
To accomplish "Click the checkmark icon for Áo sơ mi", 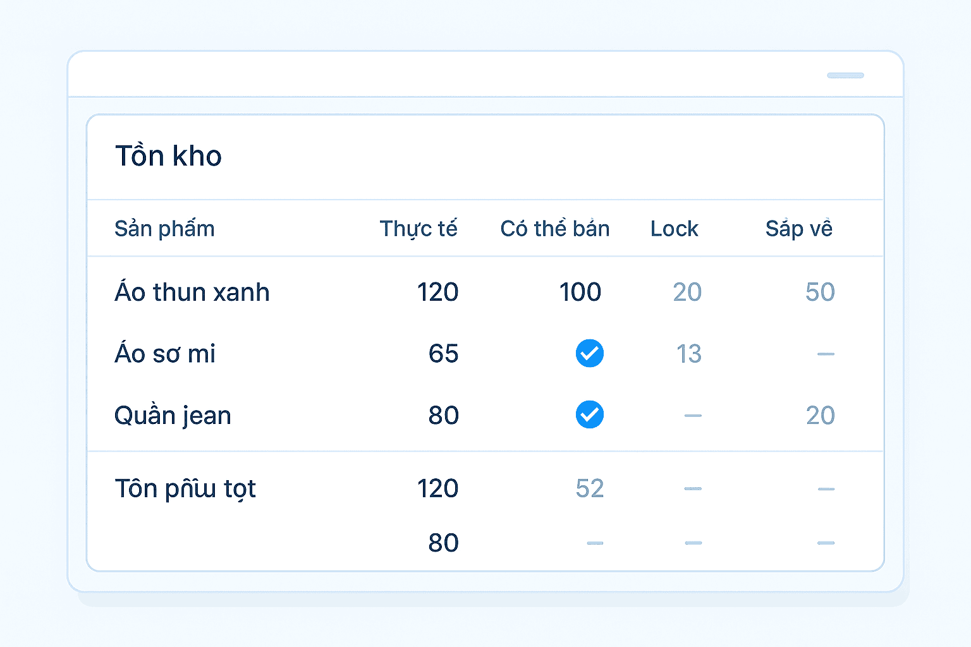I will pyautogui.click(x=589, y=353).
